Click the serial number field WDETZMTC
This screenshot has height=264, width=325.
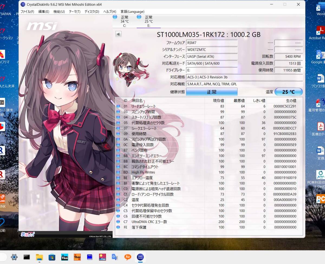click(212, 50)
